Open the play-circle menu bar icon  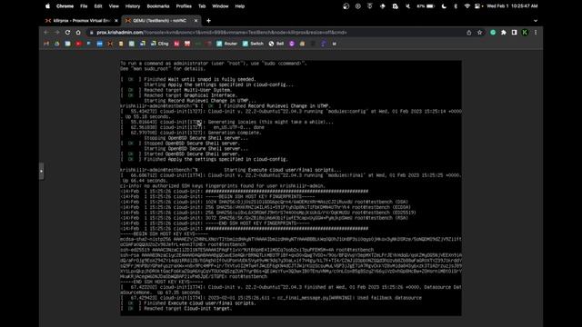(357, 6)
